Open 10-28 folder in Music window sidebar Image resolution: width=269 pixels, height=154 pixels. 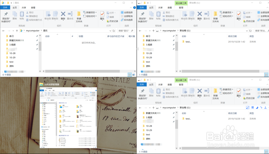pyautogui.click(x=12, y=53)
